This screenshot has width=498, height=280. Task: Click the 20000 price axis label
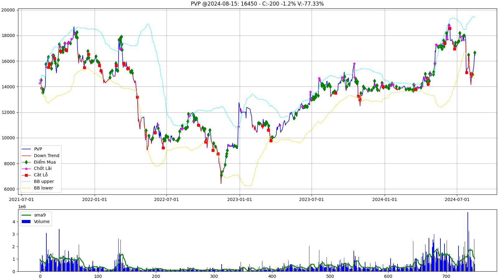coord(8,10)
